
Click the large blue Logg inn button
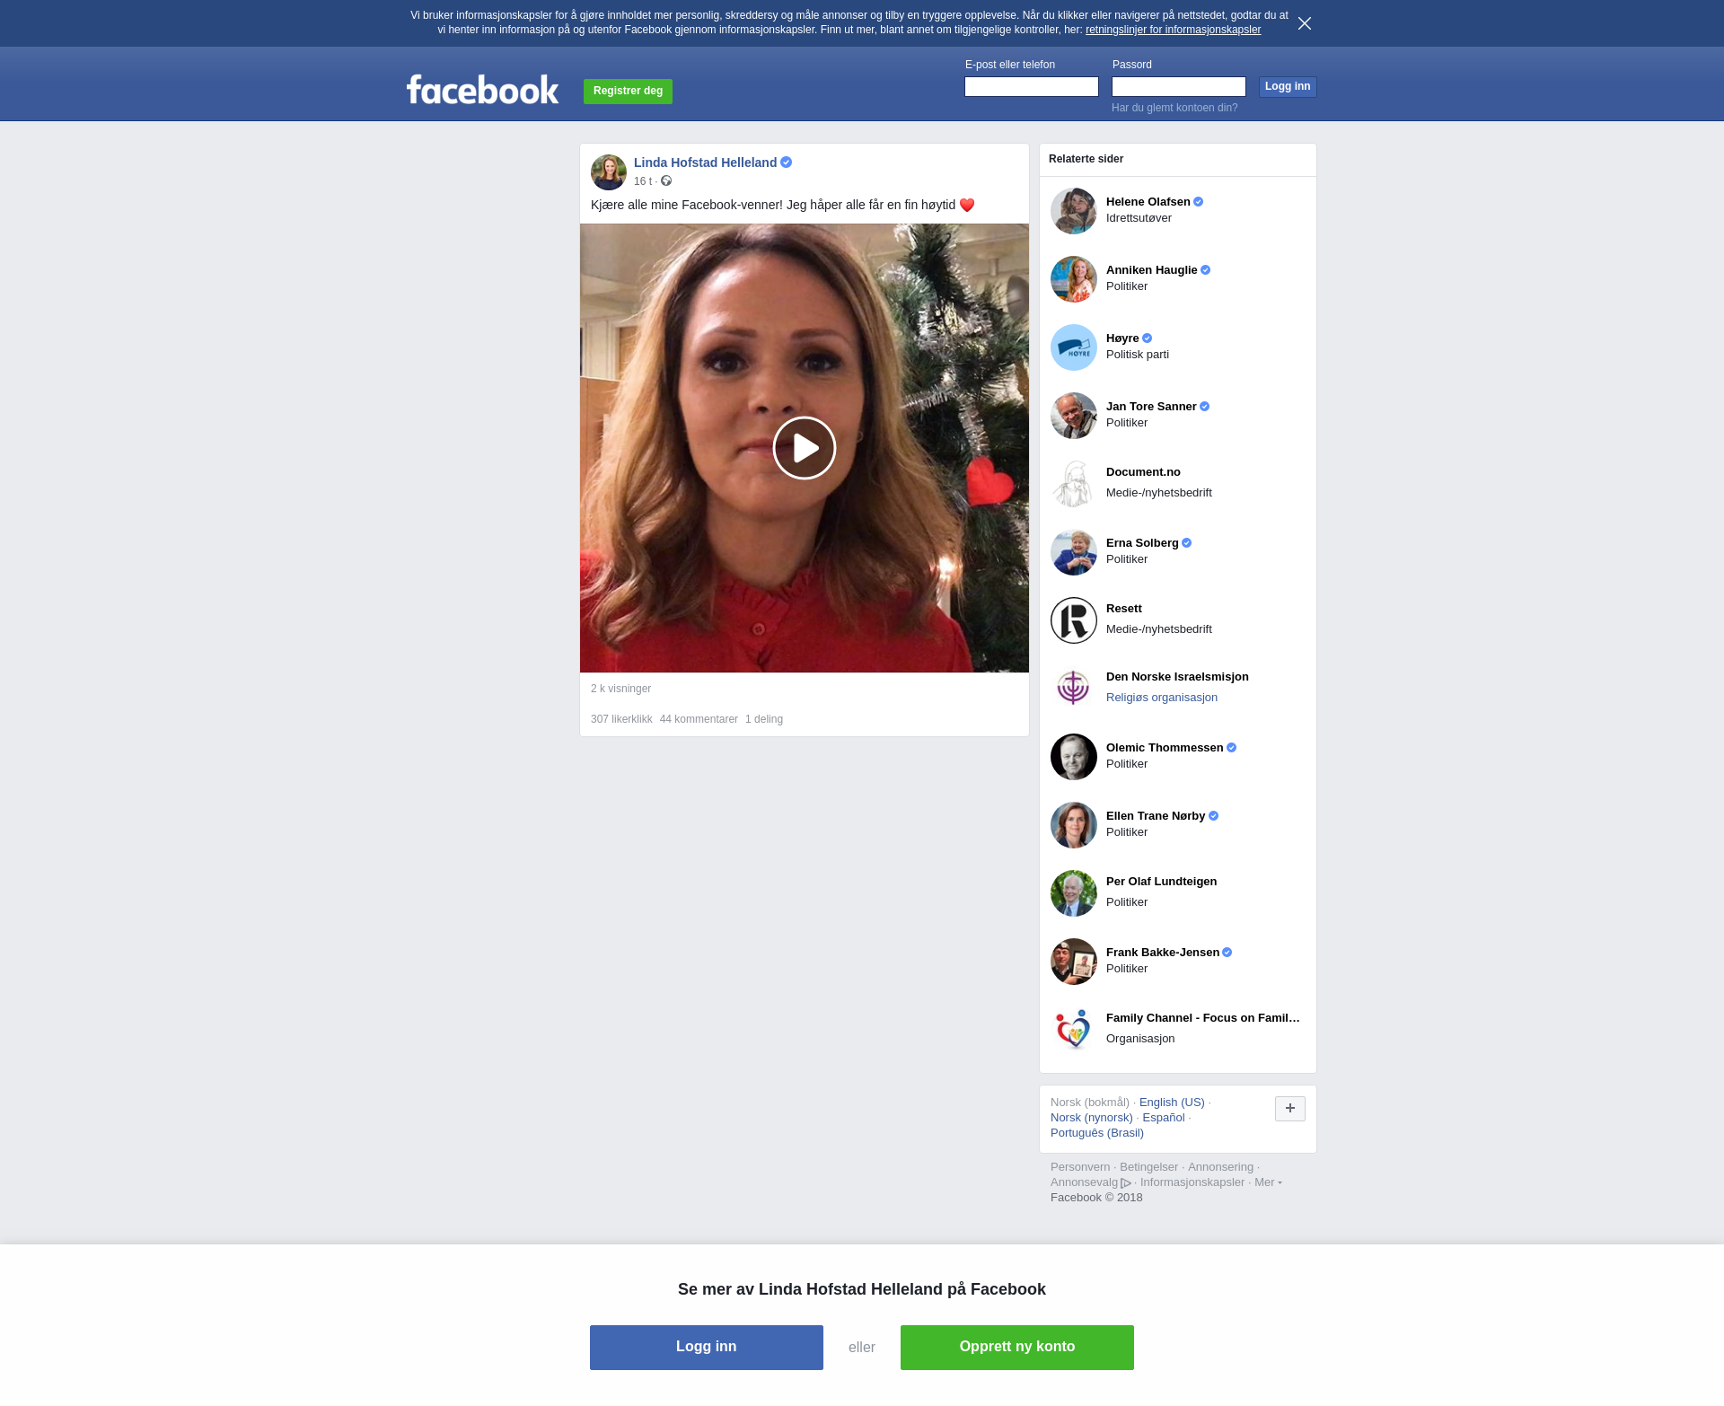(707, 1348)
